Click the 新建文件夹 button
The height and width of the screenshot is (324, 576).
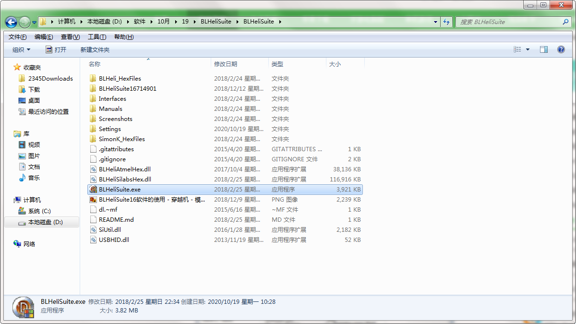(95, 49)
